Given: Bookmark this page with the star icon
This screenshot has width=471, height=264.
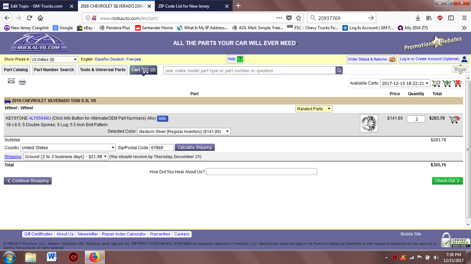Looking at the screenshot, I should click(299, 18).
